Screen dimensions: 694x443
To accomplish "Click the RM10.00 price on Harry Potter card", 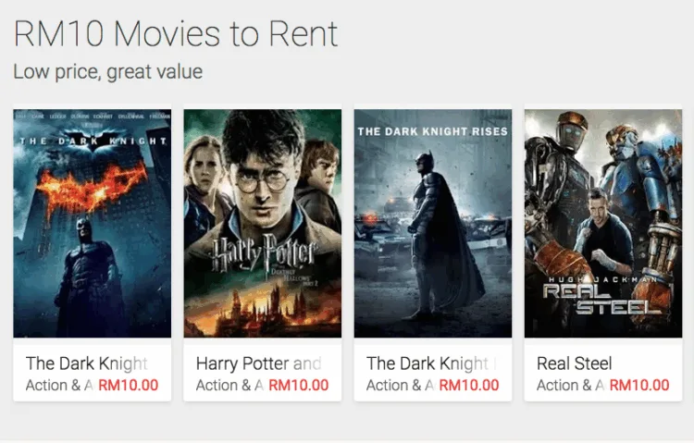I will click(x=299, y=385).
